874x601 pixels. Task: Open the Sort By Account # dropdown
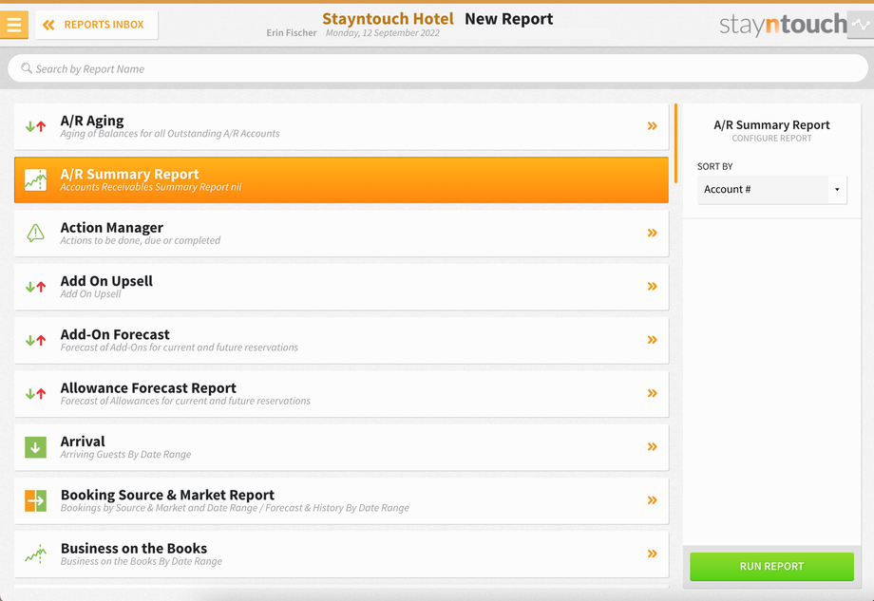pos(772,189)
